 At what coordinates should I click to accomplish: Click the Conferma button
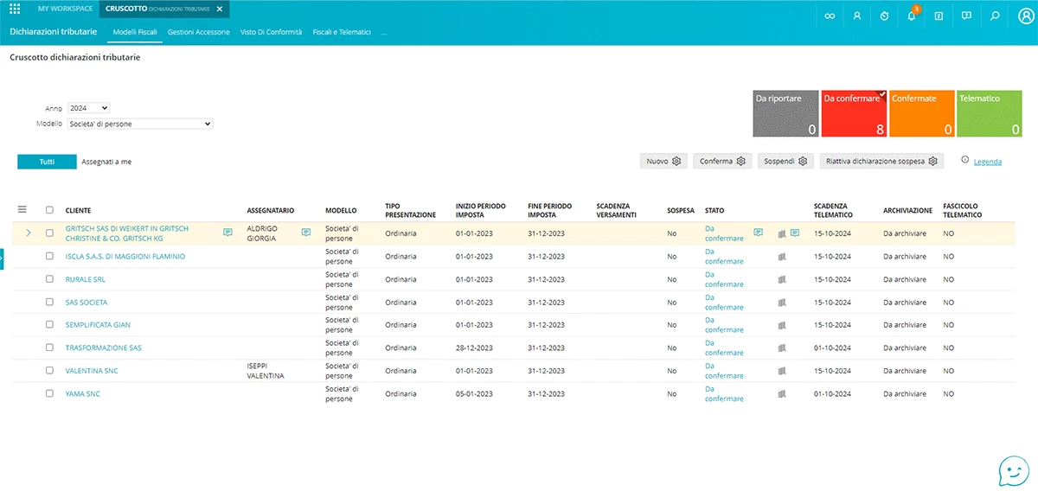pos(722,161)
